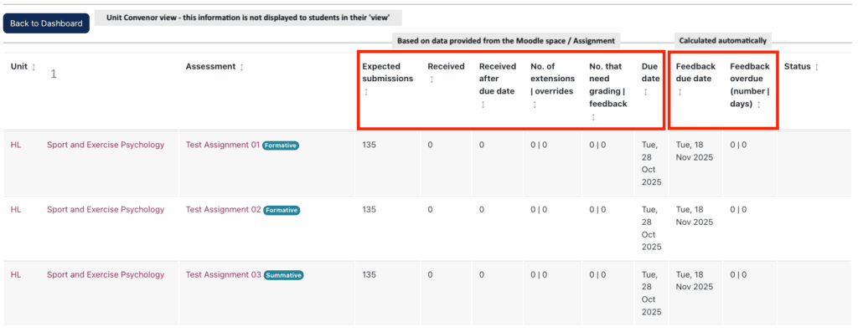Click HL link in Test Assignment 01 row

[16, 146]
